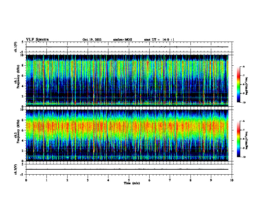The image size is (261, 202).
Task: Click the date 'Oct. 19, 2022'
Action: point(92,40)
